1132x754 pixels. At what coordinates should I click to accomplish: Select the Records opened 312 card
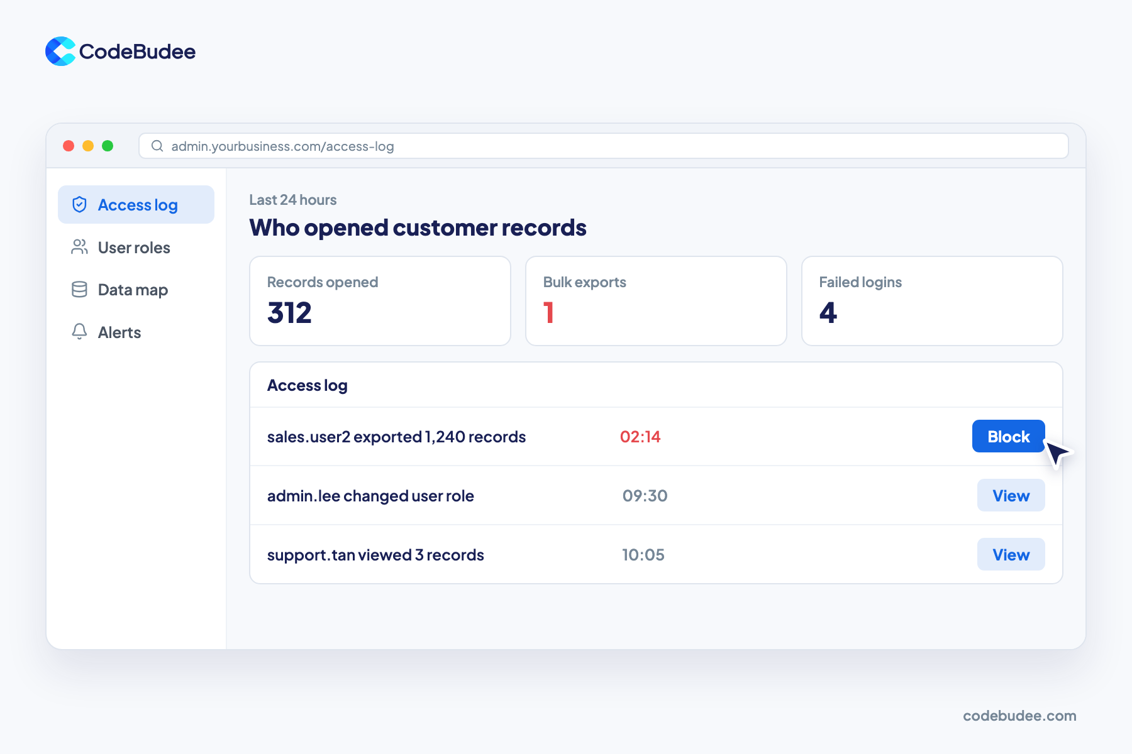pos(380,301)
